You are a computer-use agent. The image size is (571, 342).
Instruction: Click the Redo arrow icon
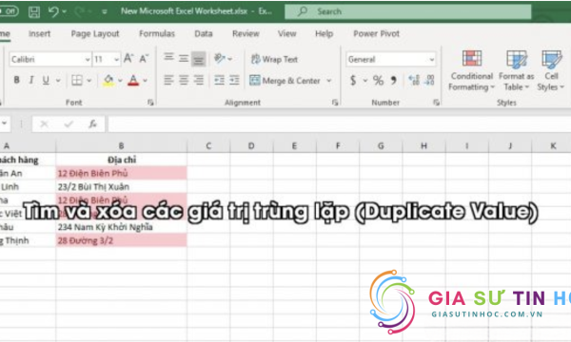79,11
